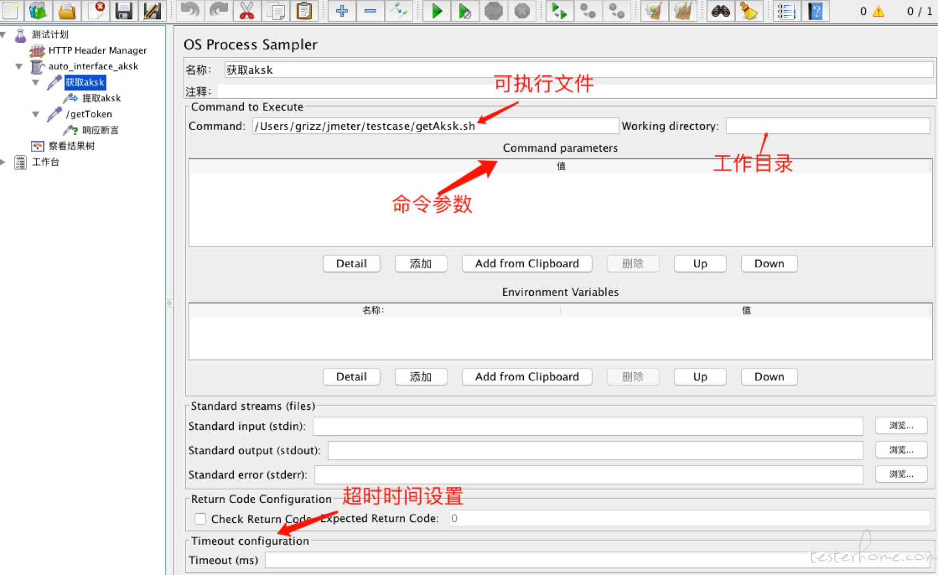The image size is (938, 575).
Task: Click the Save floppy disk icon
Action: click(124, 10)
